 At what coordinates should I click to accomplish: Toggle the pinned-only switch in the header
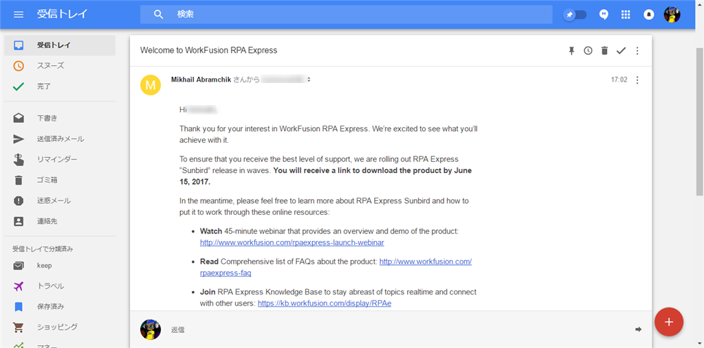(x=575, y=15)
